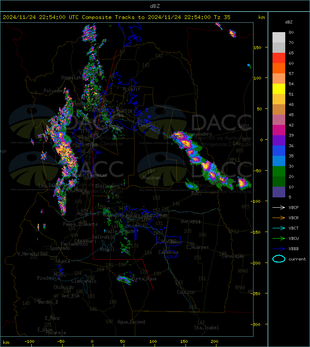Click the 'Polvaderas' map label

55,91
